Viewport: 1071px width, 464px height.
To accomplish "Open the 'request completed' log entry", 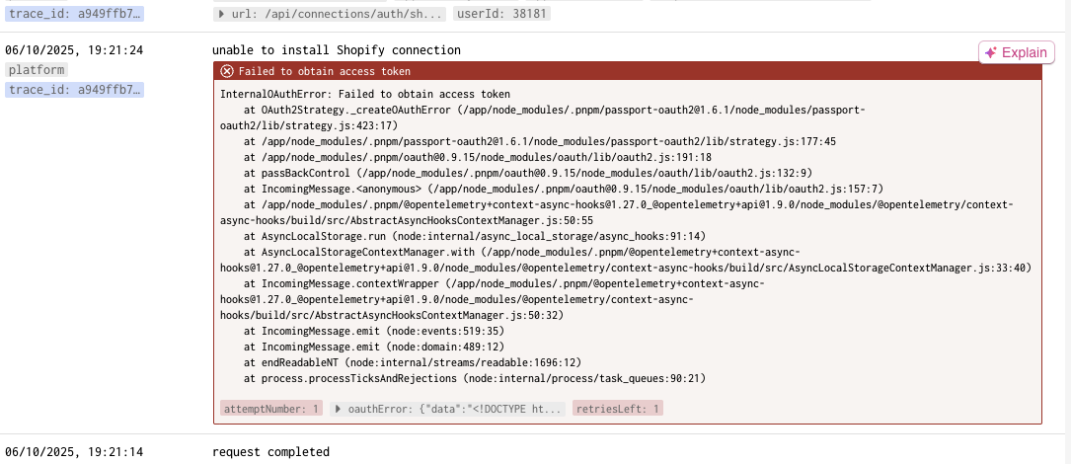I will click(271, 452).
